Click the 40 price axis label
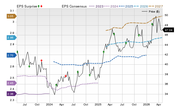 [x=166, y=64]
